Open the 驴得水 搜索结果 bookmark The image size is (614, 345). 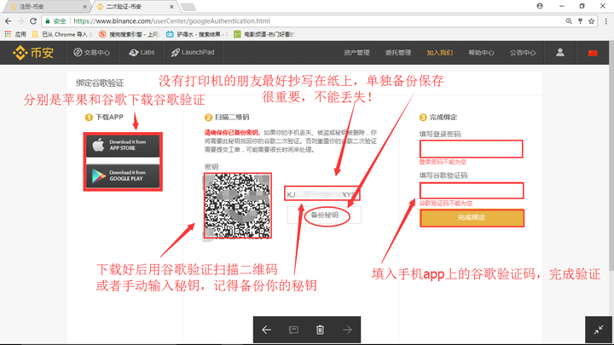point(197,34)
